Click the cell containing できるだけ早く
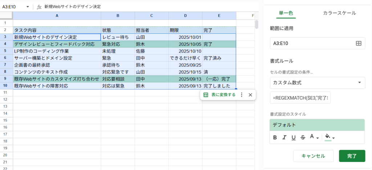372x170 pixels. click(185, 58)
